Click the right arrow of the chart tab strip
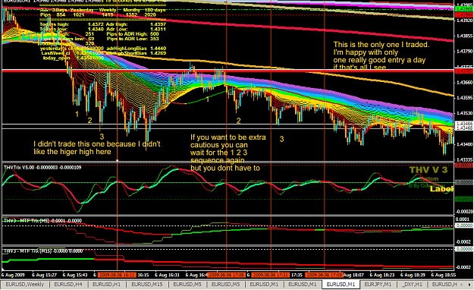 469,285
